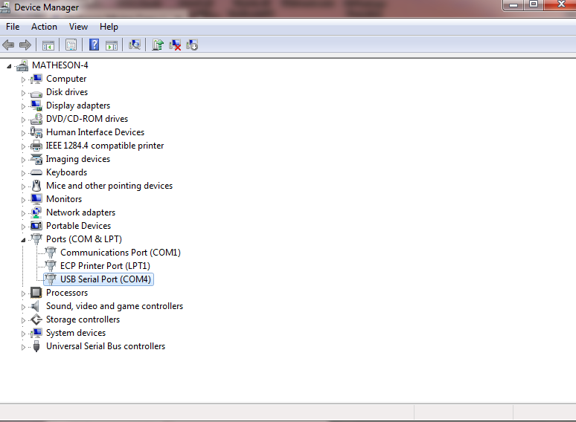The image size is (576, 422).
Task: Expand the Monitors arrow
Action: click(23, 200)
